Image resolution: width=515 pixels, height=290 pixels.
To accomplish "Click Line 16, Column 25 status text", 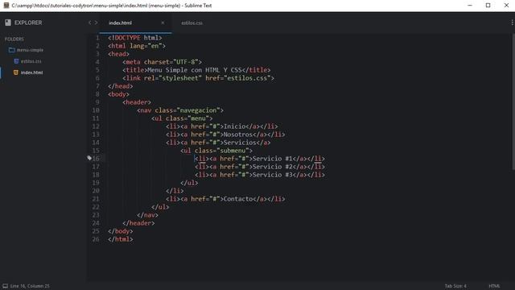I will tap(30, 286).
